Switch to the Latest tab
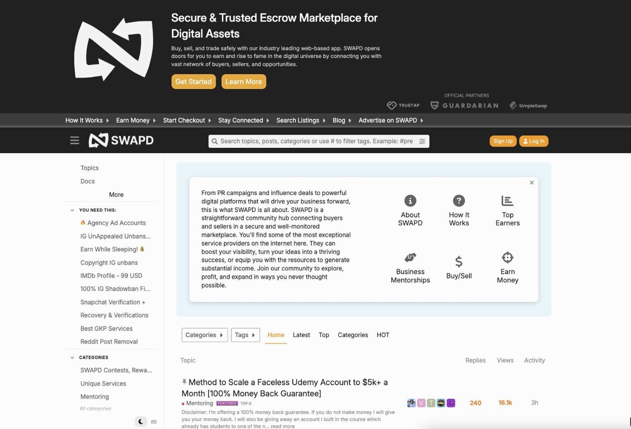631x429 pixels. (301, 335)
